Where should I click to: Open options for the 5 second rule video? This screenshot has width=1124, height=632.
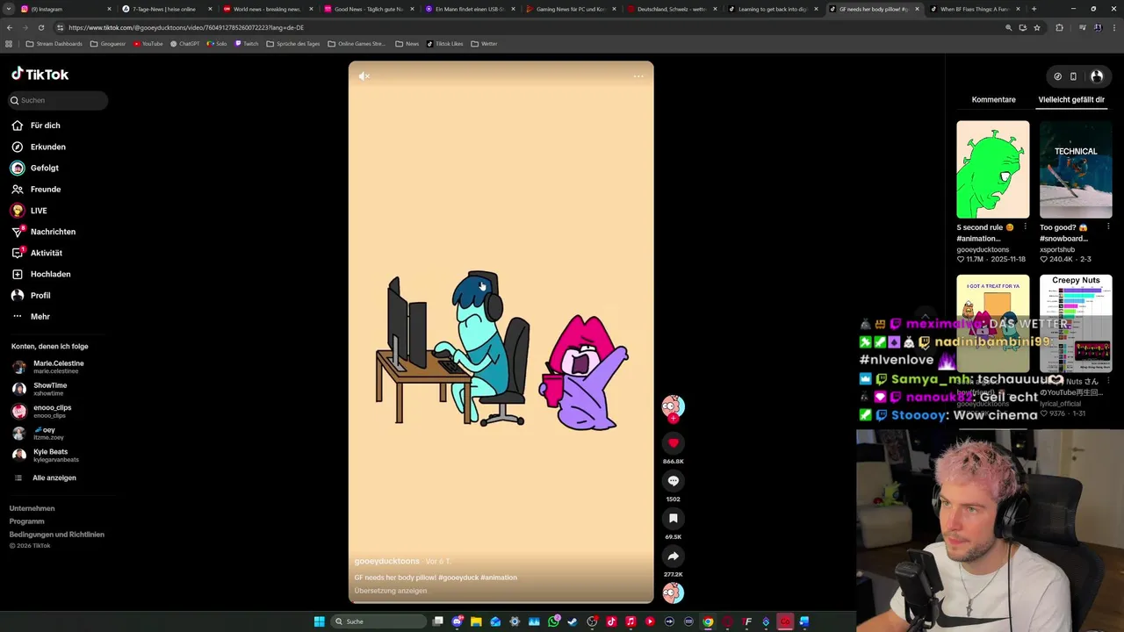click(x=1025, y=227)
